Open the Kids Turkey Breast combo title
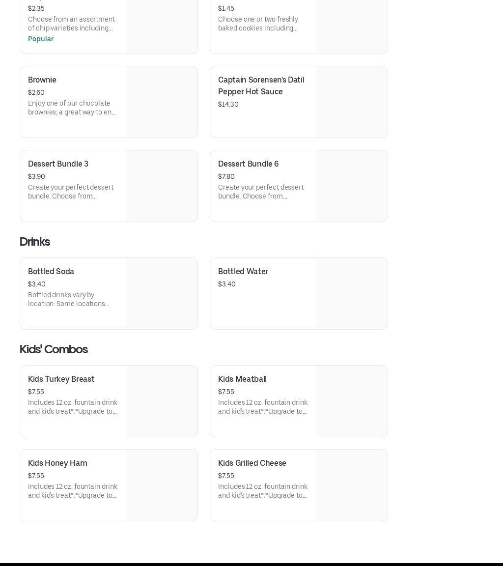This screenshot has width=503, height=566. 61,379
